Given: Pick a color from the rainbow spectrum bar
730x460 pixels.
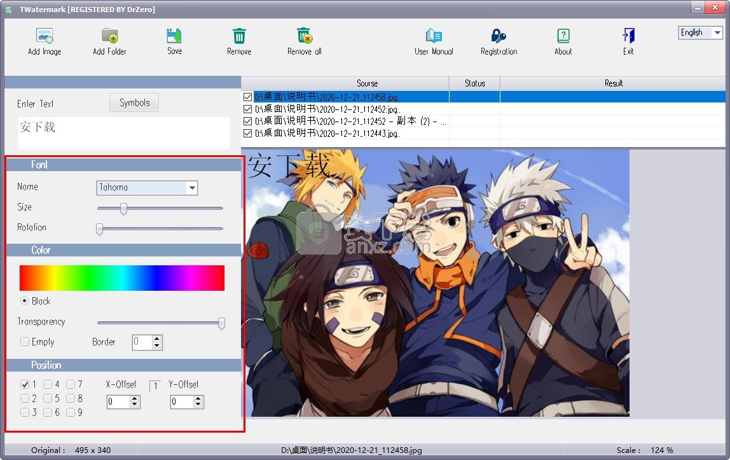Looking at the screenshot, I should click(x=122, y=278).
